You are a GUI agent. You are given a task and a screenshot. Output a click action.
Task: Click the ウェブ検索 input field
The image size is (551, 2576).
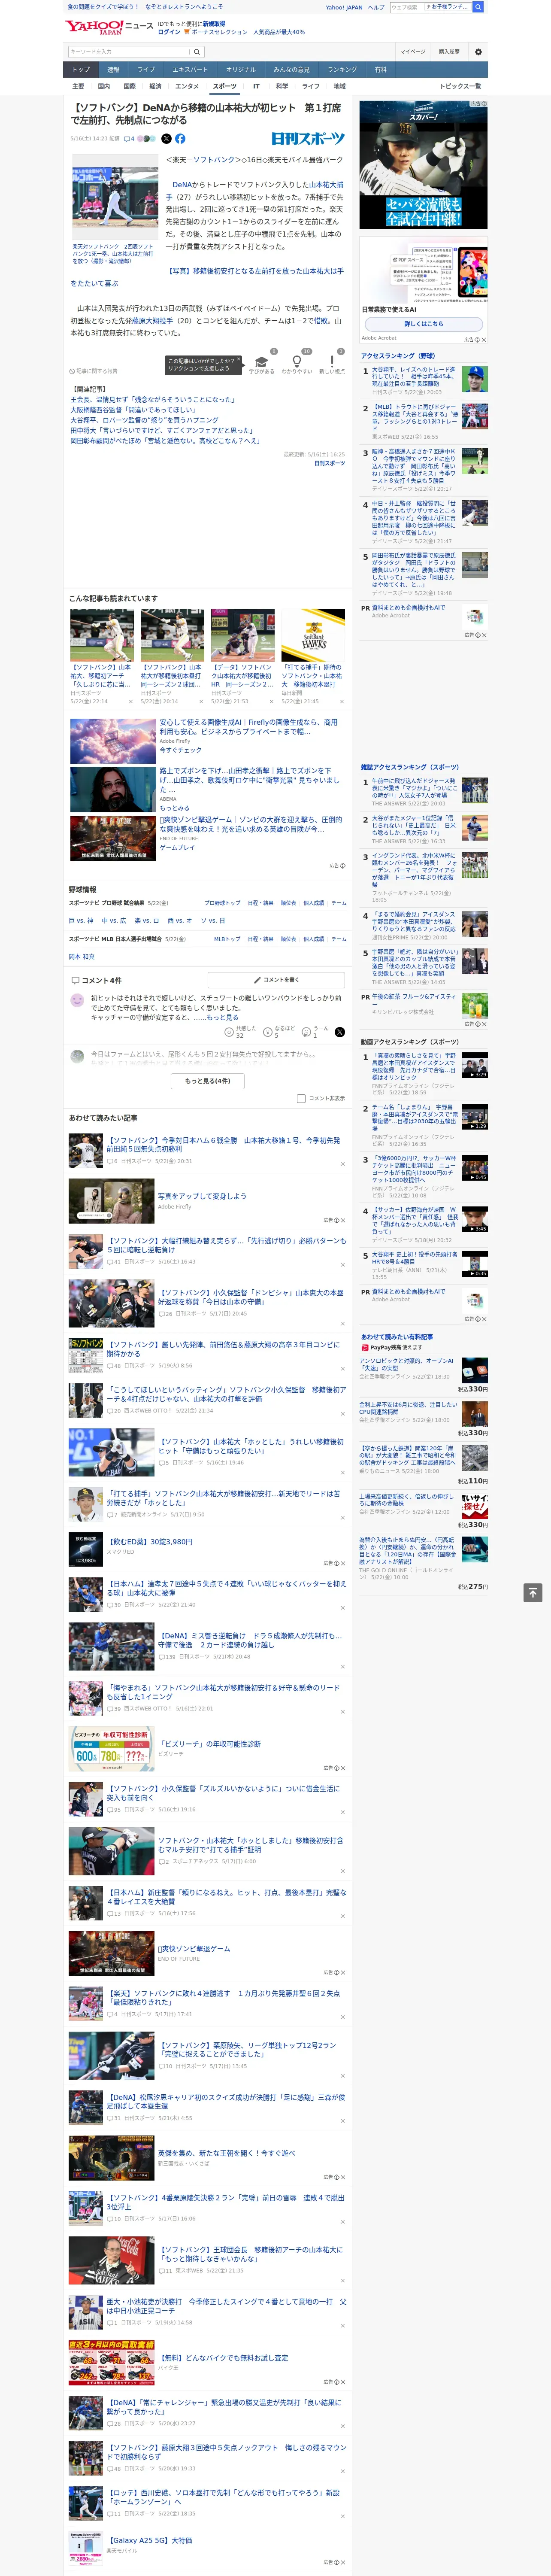tap(407, 7)
